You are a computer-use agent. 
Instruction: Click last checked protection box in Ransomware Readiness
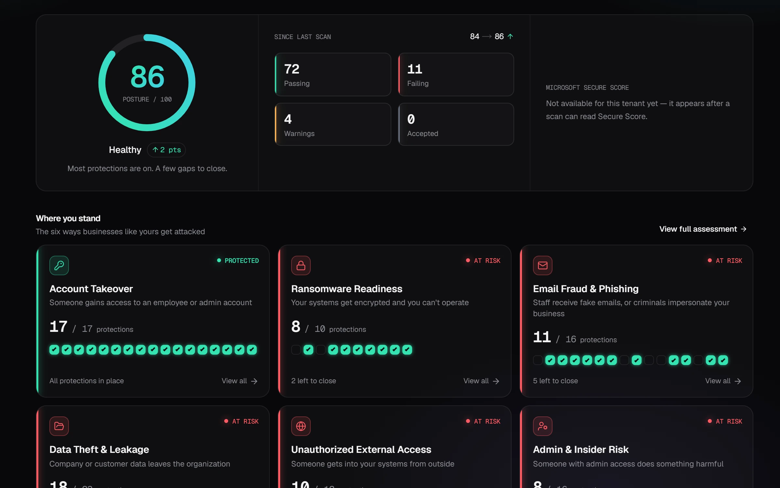pos(407,350)
